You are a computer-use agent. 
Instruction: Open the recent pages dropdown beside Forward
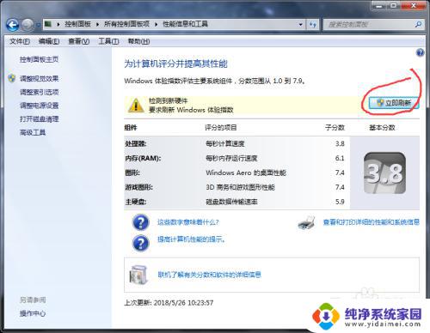click(x=38, y=25)
